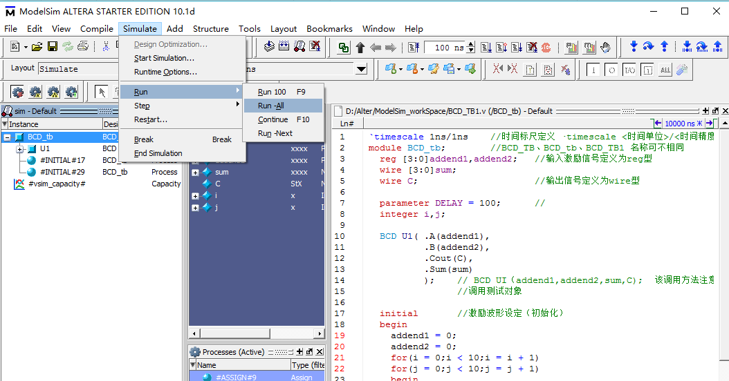Expand the sum signal in Objects pane

195,173
